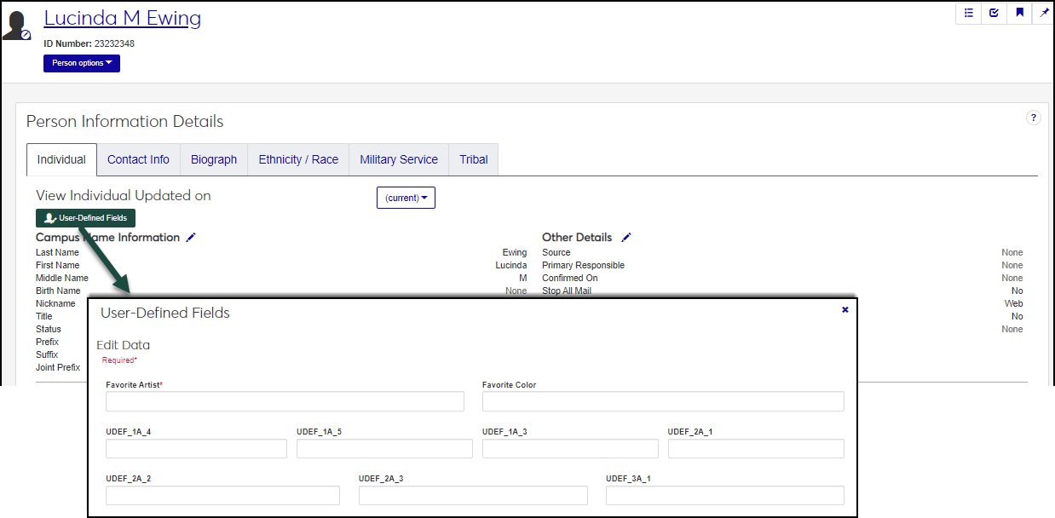Click the pushpin icon

click(1044, 13)
